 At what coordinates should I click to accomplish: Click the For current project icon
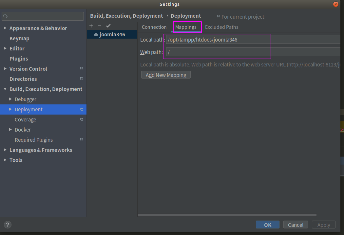pos(219,17)
